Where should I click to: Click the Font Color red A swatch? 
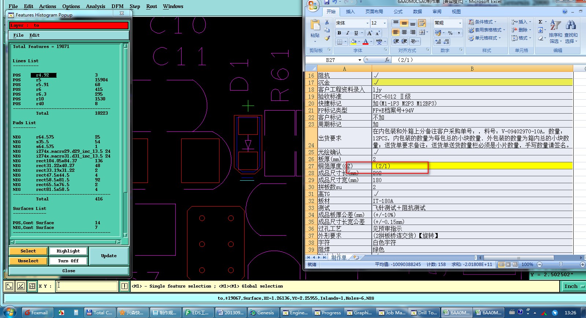[x=366, y=42]
